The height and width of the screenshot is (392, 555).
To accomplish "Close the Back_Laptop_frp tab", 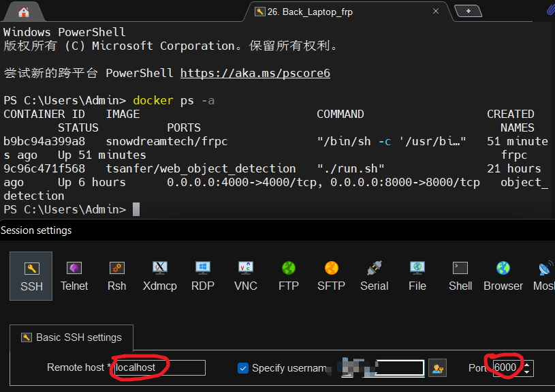I will [x=436, y=12].
